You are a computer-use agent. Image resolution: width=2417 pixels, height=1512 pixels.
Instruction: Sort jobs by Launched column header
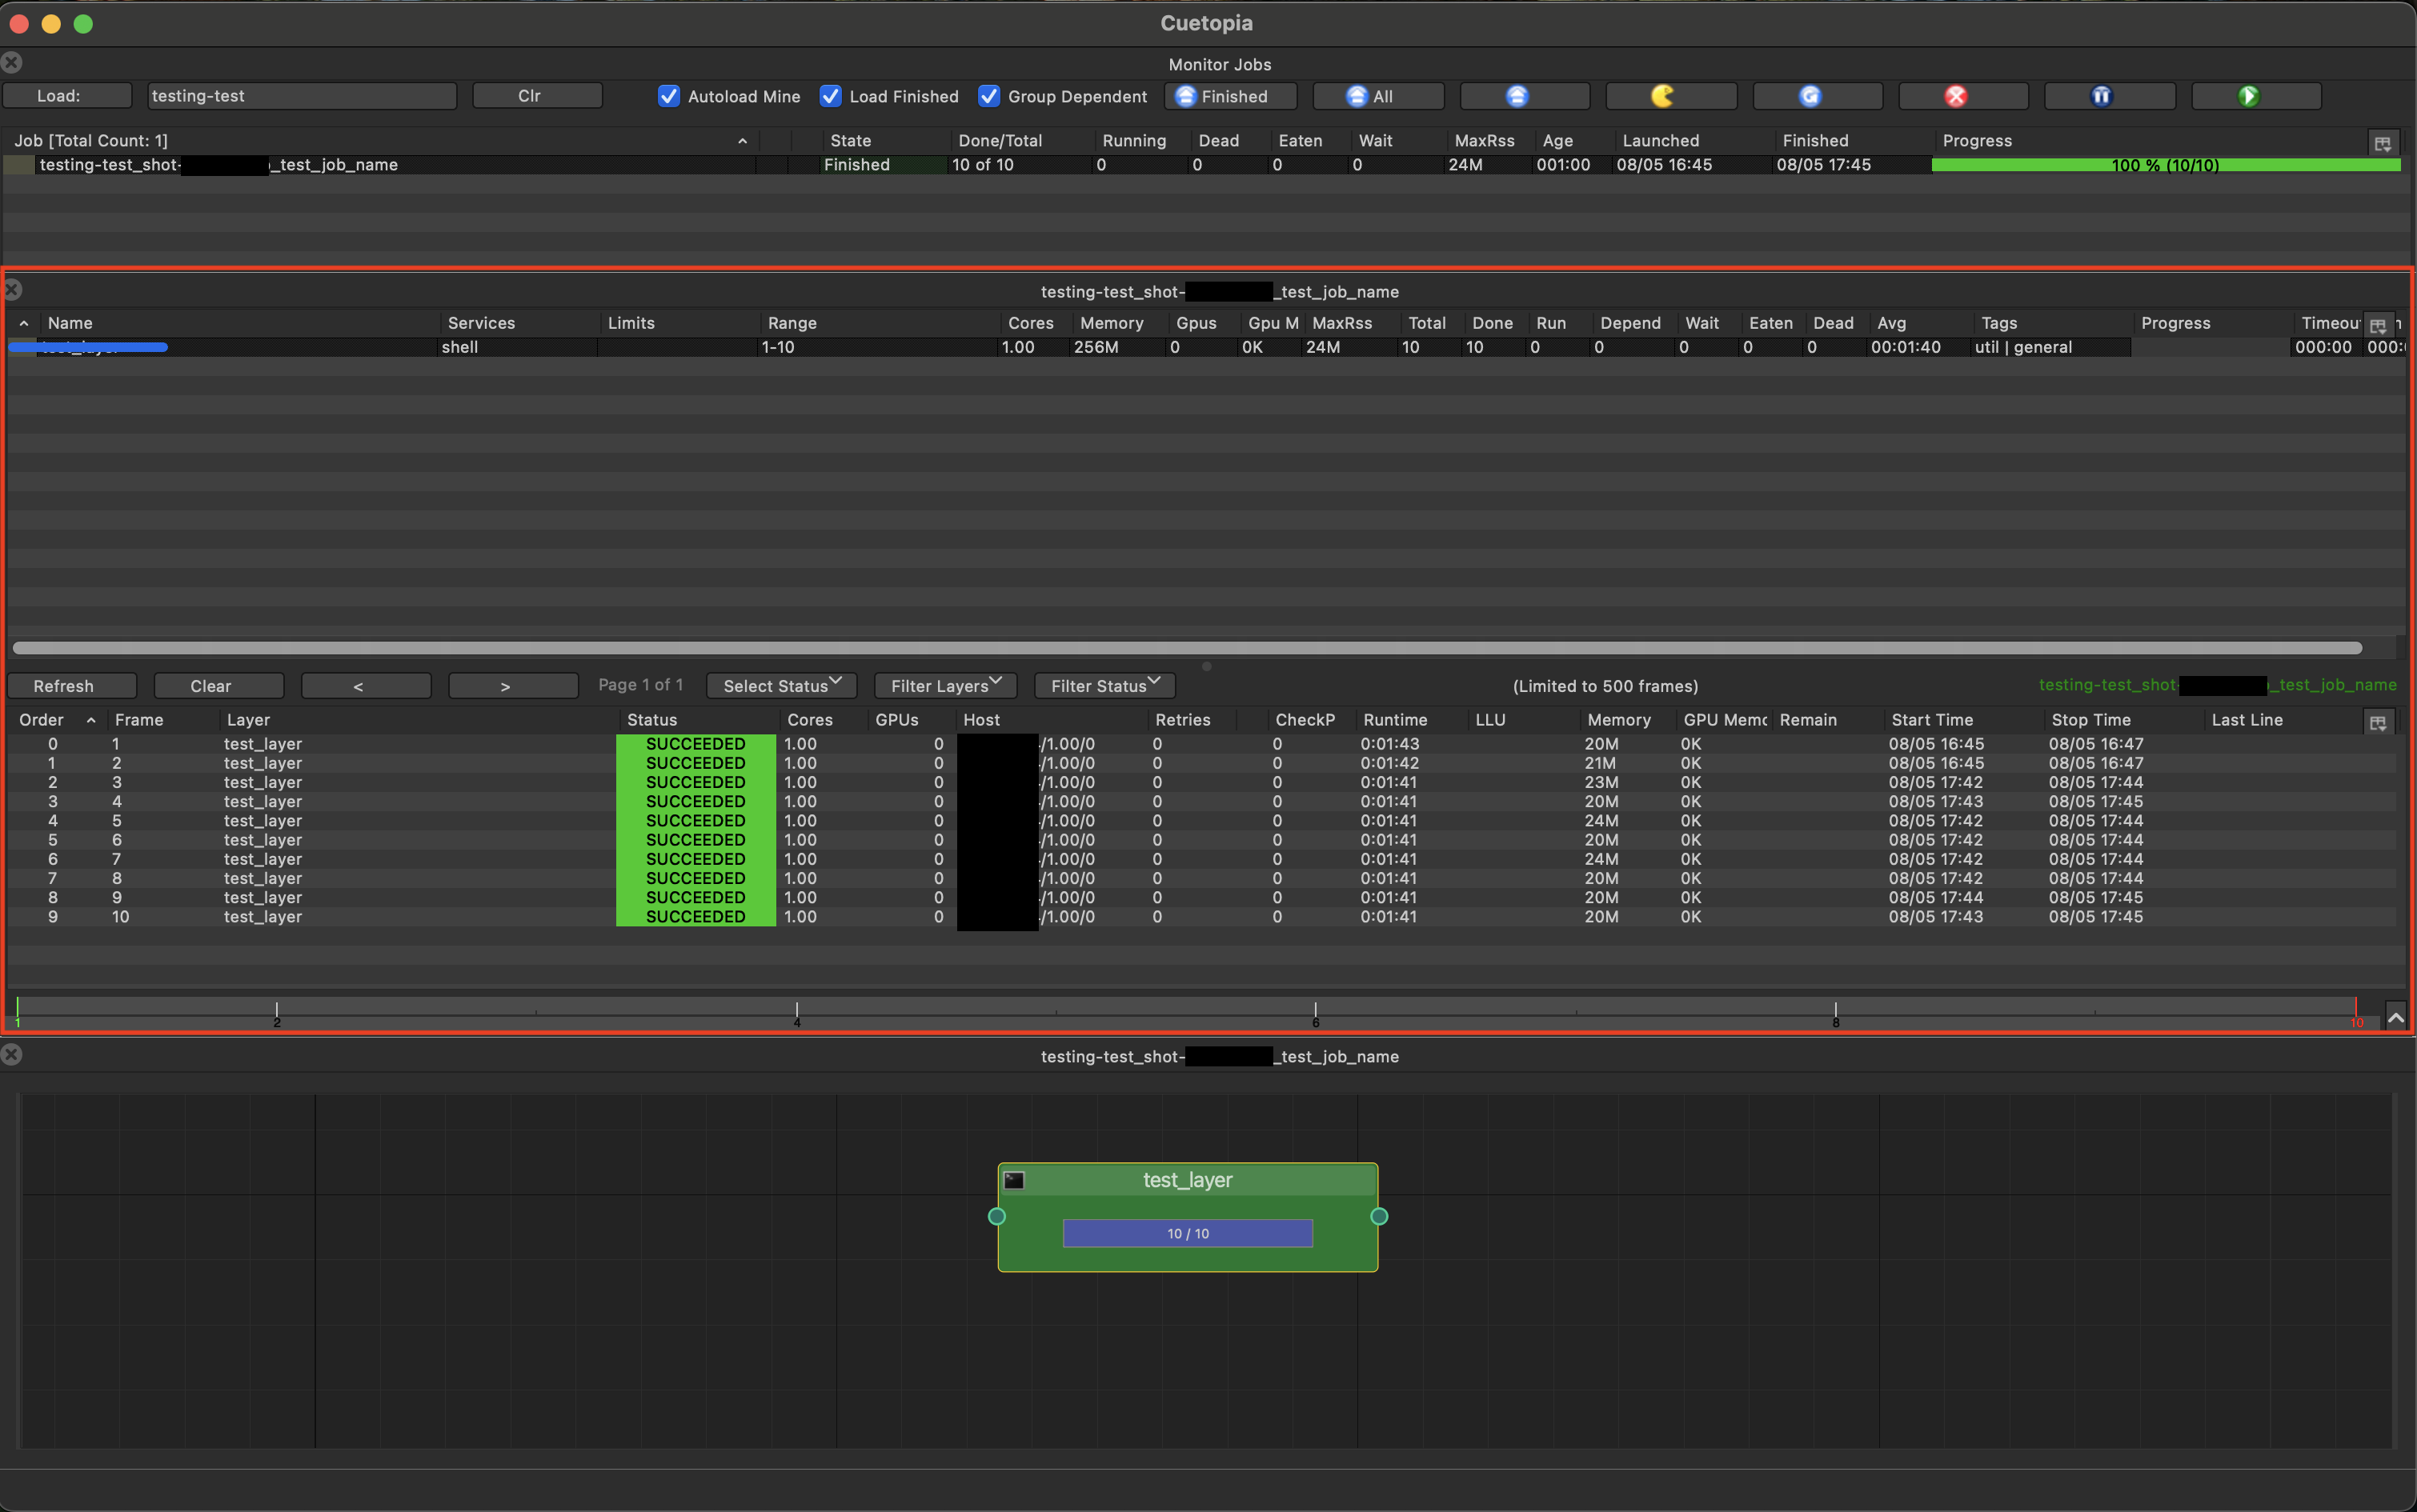(x=1661, y=141)
